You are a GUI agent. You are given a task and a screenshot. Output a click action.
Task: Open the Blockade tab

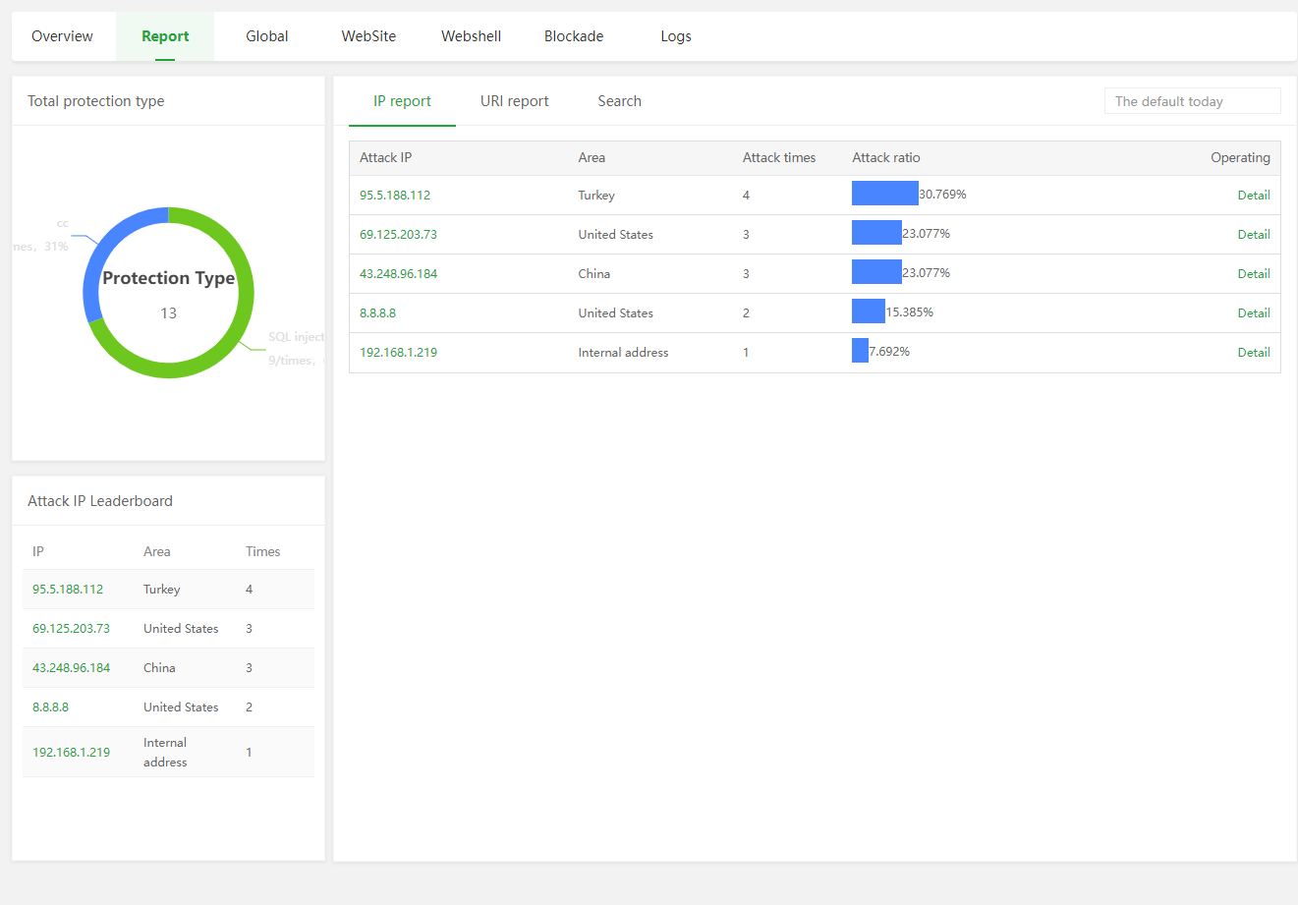(574, 36)
